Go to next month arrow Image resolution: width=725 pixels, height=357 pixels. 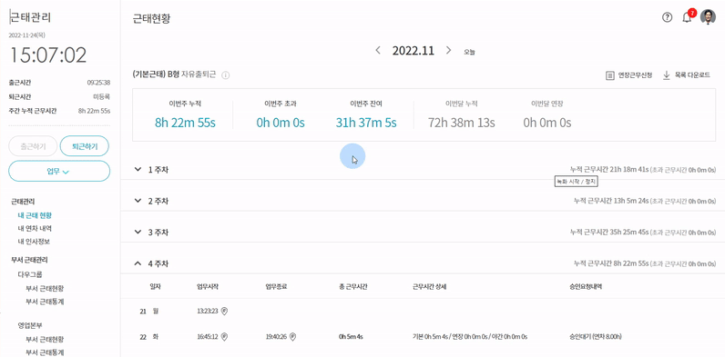tap(448, 50)
